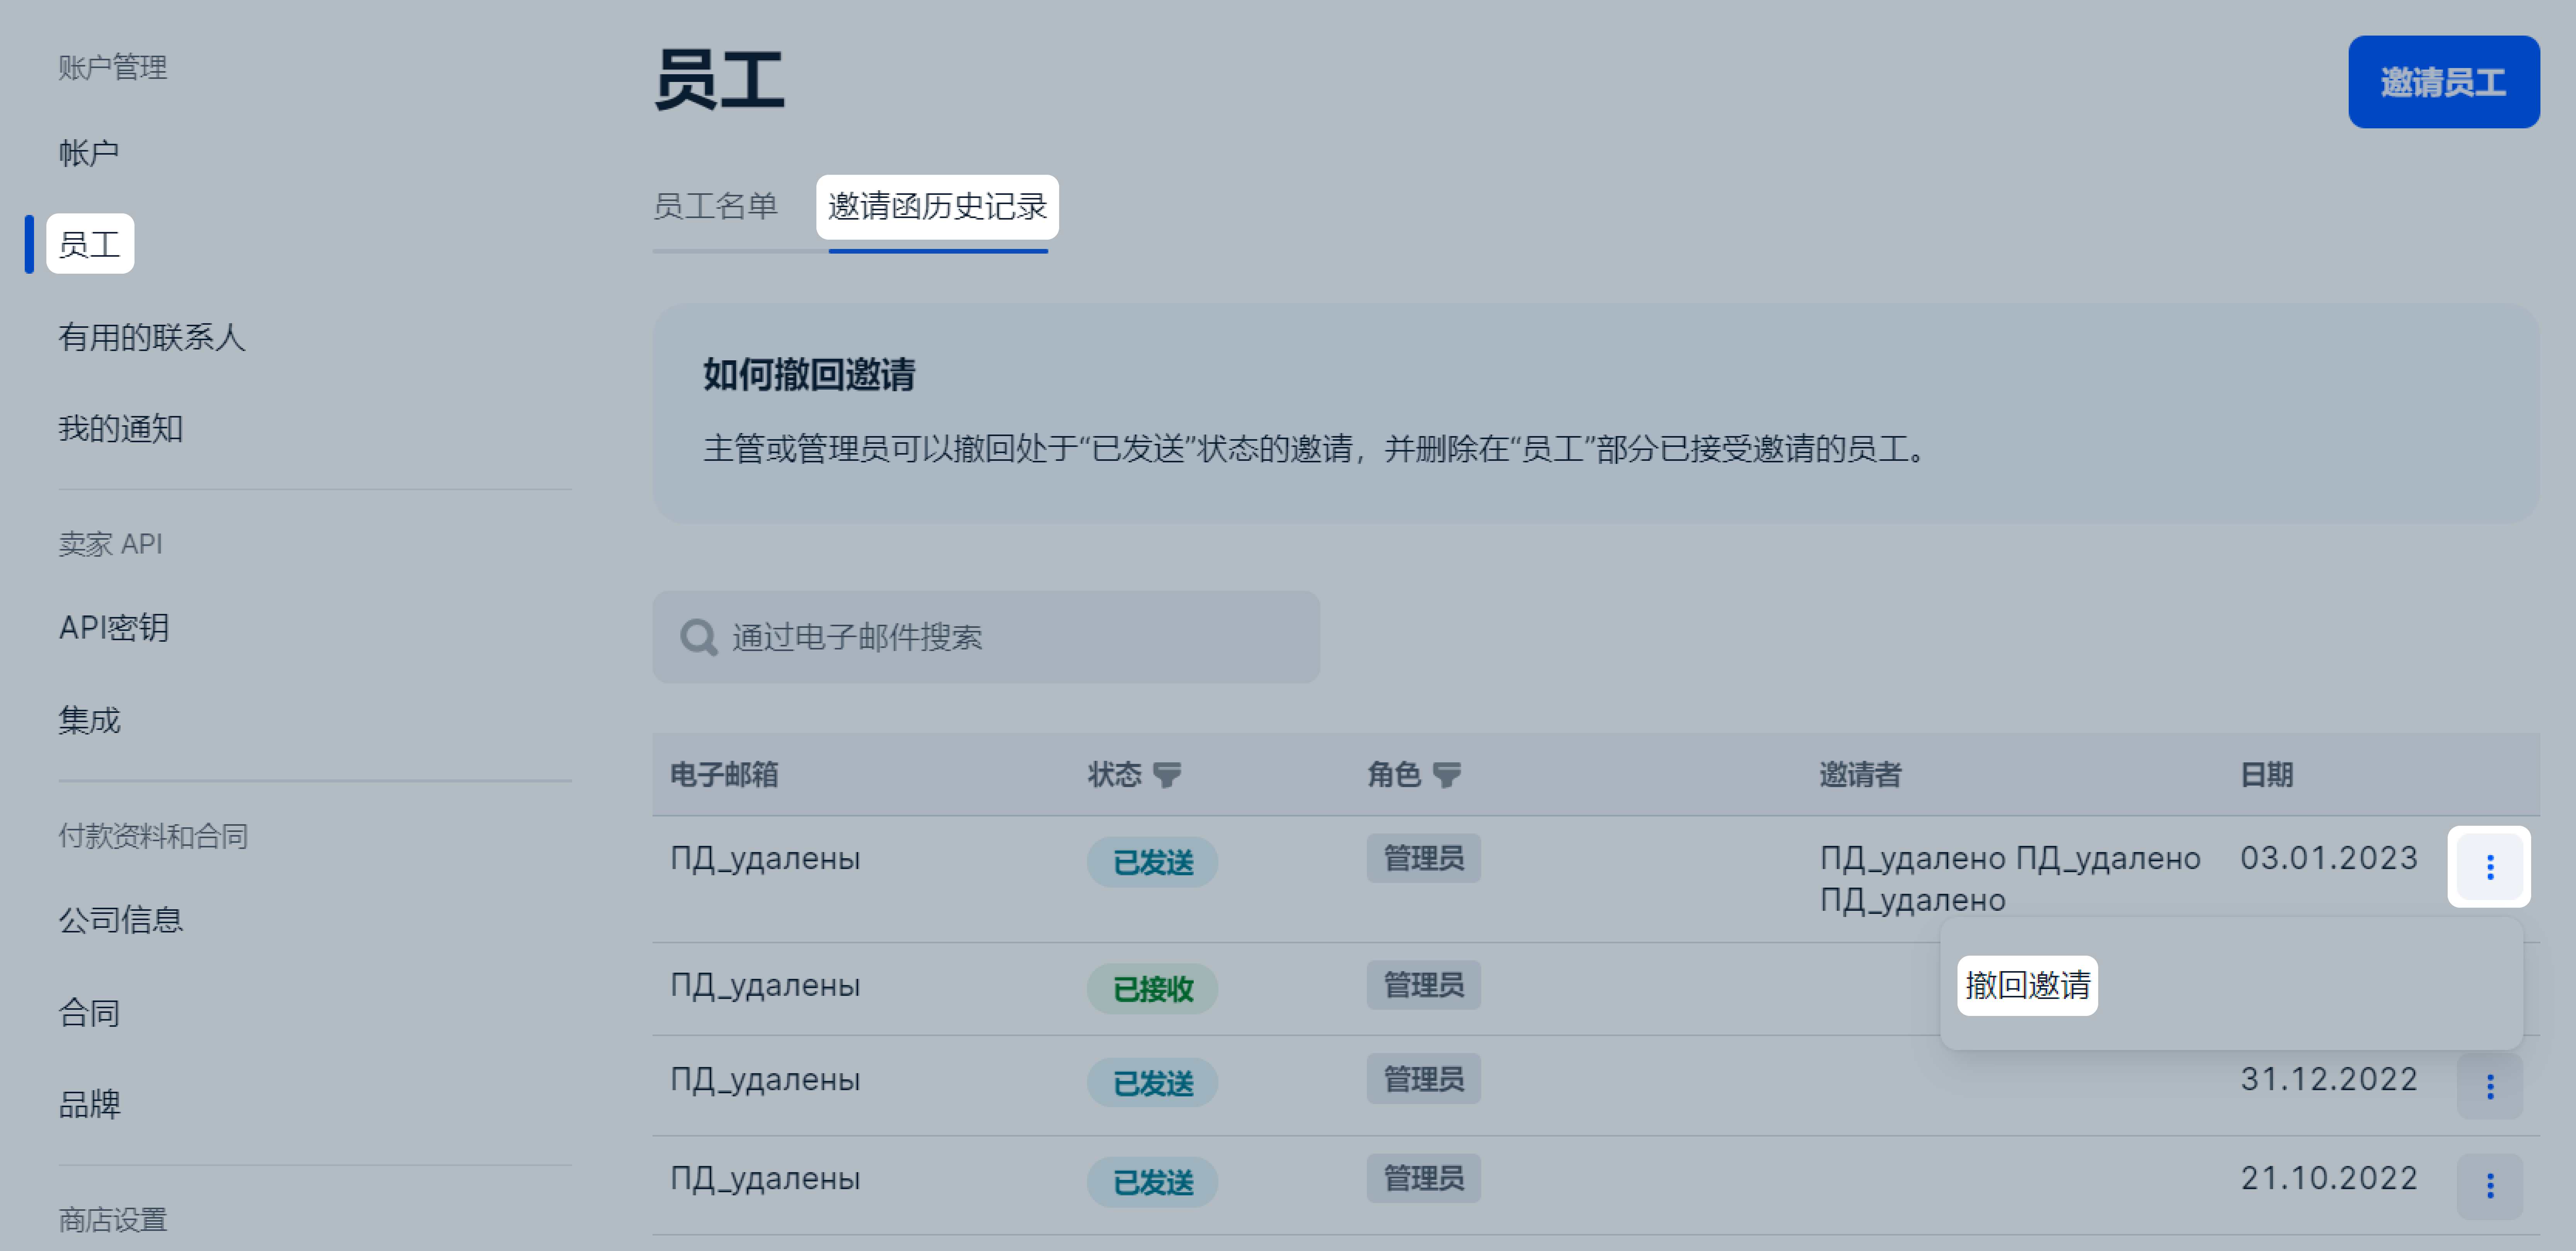Open the 角色 column filter
Image resolution: width=2576 pixels, height=1251 pixels.
pos(1446,775)
